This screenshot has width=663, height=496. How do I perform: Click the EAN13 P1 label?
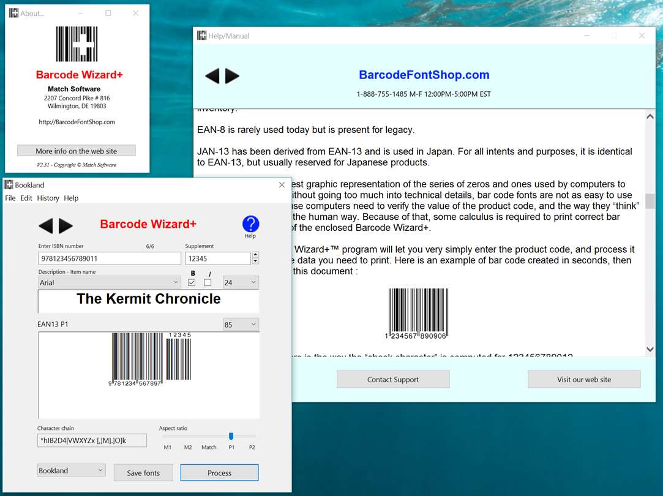pos(53,325)
